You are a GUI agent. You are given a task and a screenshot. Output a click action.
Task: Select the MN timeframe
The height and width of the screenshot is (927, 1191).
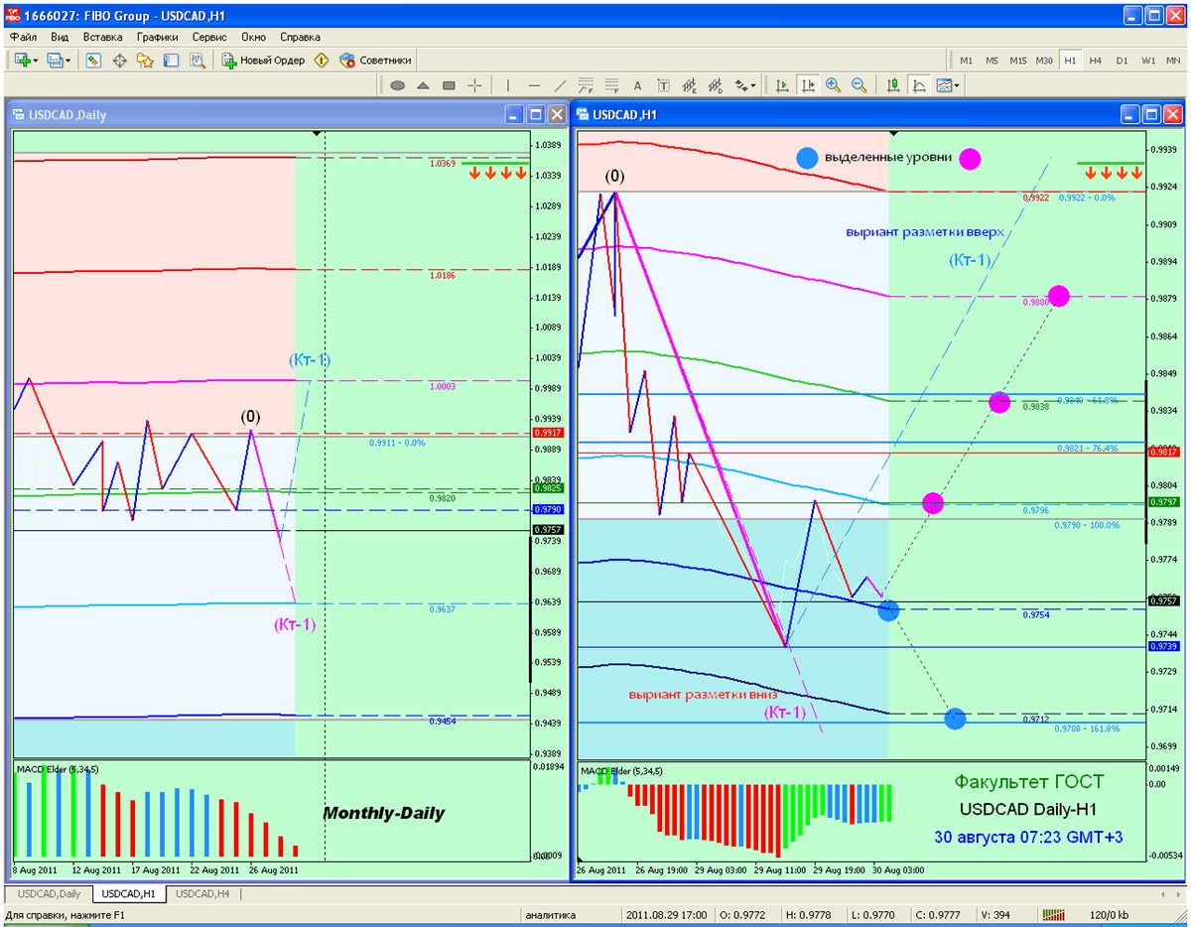click(1173, 61)
